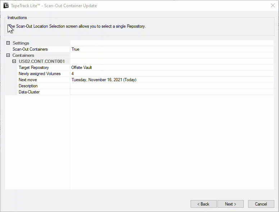Image resolution: width=279 pixels, height=212 pixels.
Task: Click the empty Description value field
Action: [172, 86]
